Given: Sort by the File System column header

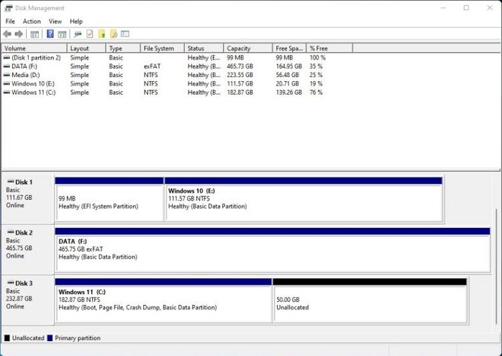Looking at the screenshot, I should 163,48.
